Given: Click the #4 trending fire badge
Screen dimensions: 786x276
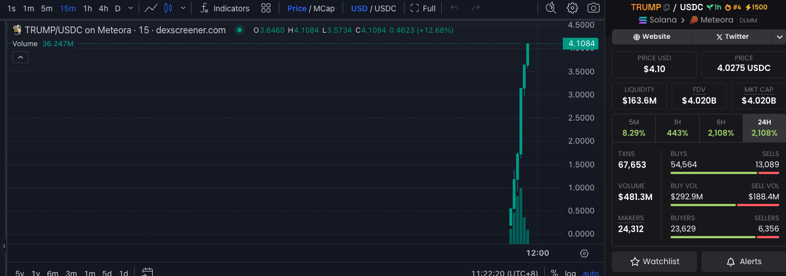Looking at the screenshot, I should 732,7.
